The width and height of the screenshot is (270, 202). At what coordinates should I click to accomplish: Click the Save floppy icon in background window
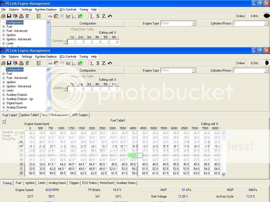click(x=9, y=16)
